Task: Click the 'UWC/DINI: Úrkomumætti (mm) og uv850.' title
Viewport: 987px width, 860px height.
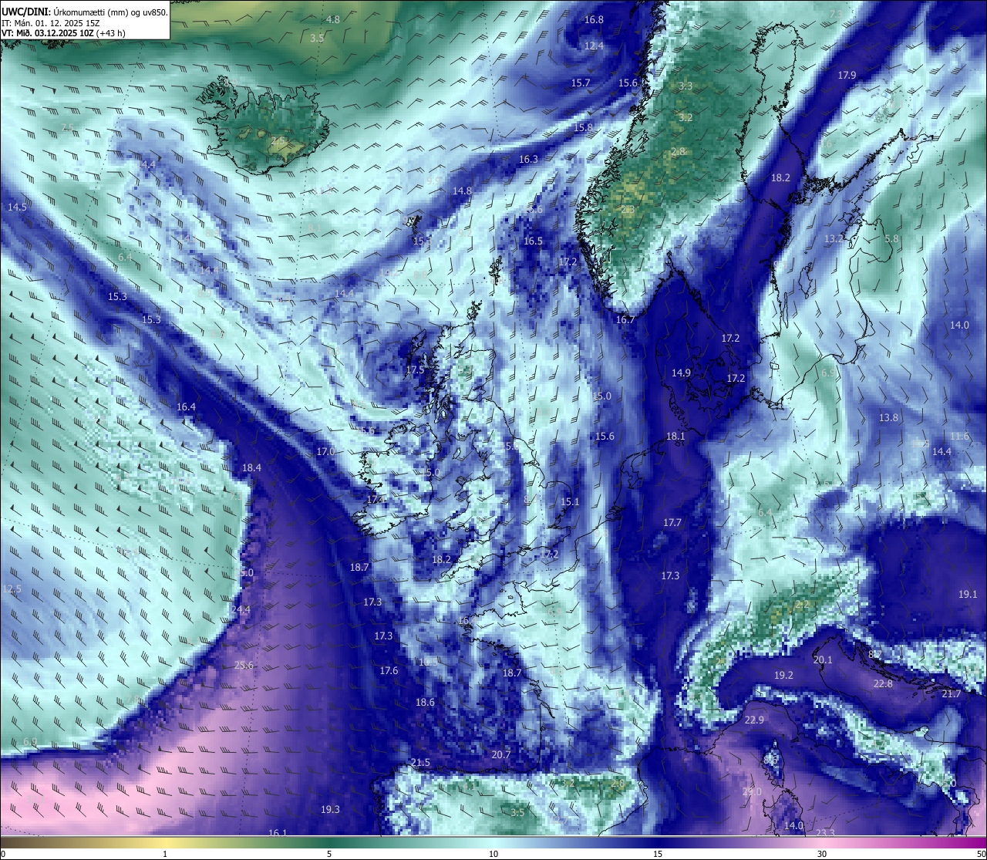Action: (85, 12)
